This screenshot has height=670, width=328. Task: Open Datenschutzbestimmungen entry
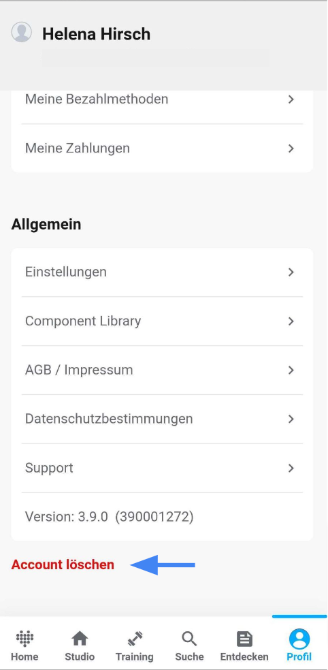[162, 419]
